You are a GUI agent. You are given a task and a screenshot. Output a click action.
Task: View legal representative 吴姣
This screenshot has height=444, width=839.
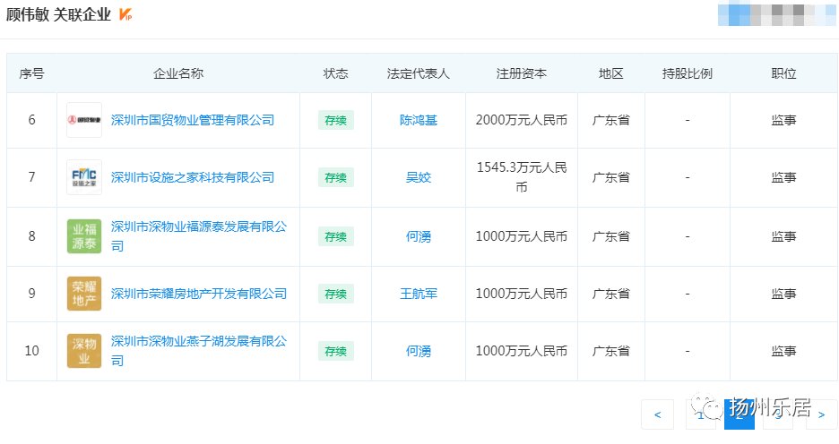(419, 177)
